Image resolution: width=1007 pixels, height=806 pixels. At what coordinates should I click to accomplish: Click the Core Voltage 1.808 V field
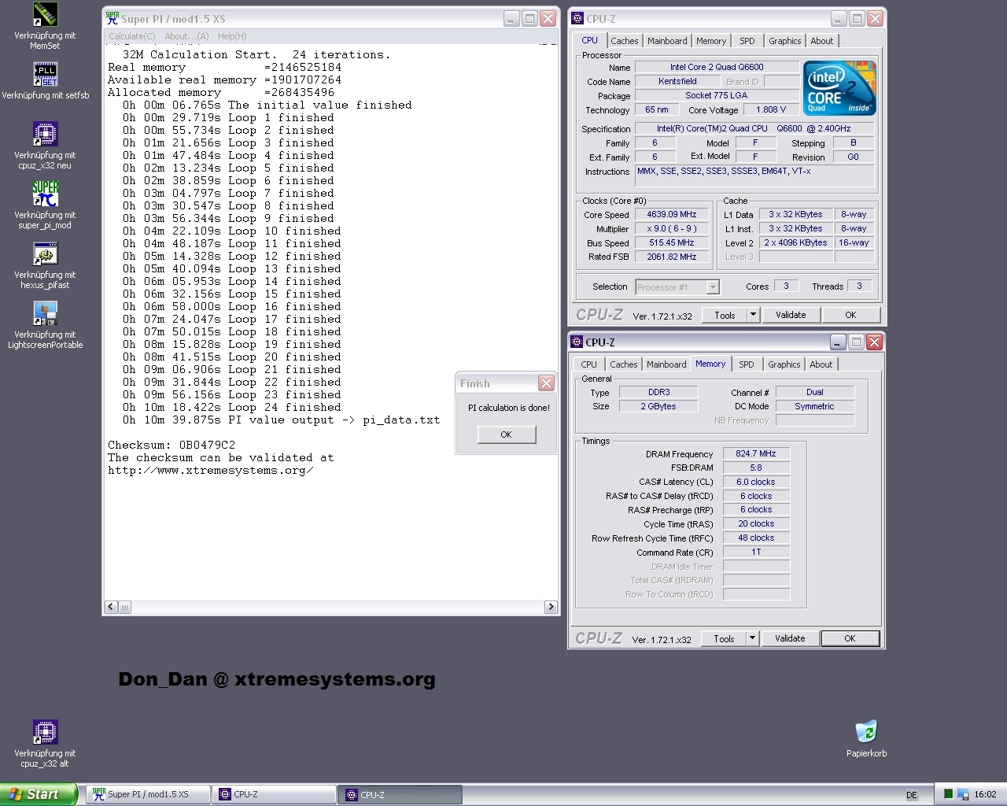771,109
